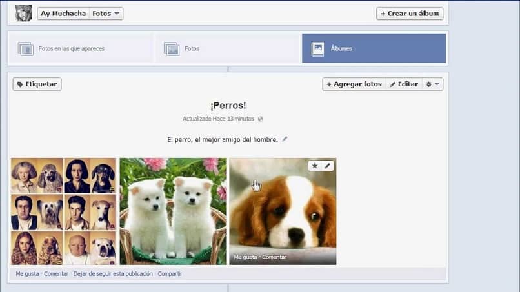Click the Álbumes tab icon

pos(317,49)
